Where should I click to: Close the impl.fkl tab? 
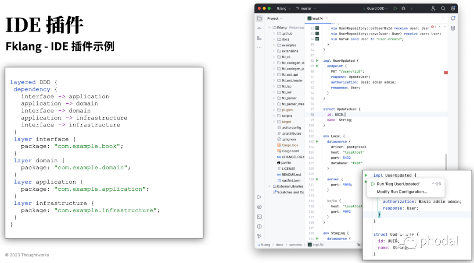tap(327, 18)
